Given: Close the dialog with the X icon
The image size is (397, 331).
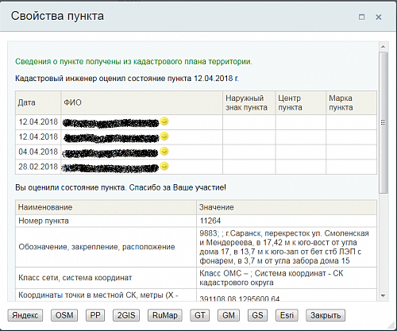Looking at the screenshot, I should [379, 17].
